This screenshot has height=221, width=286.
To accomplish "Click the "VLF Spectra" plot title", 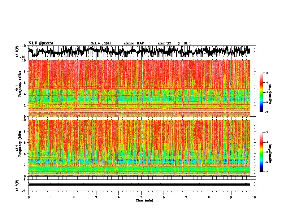I will (x=41, y=43).
